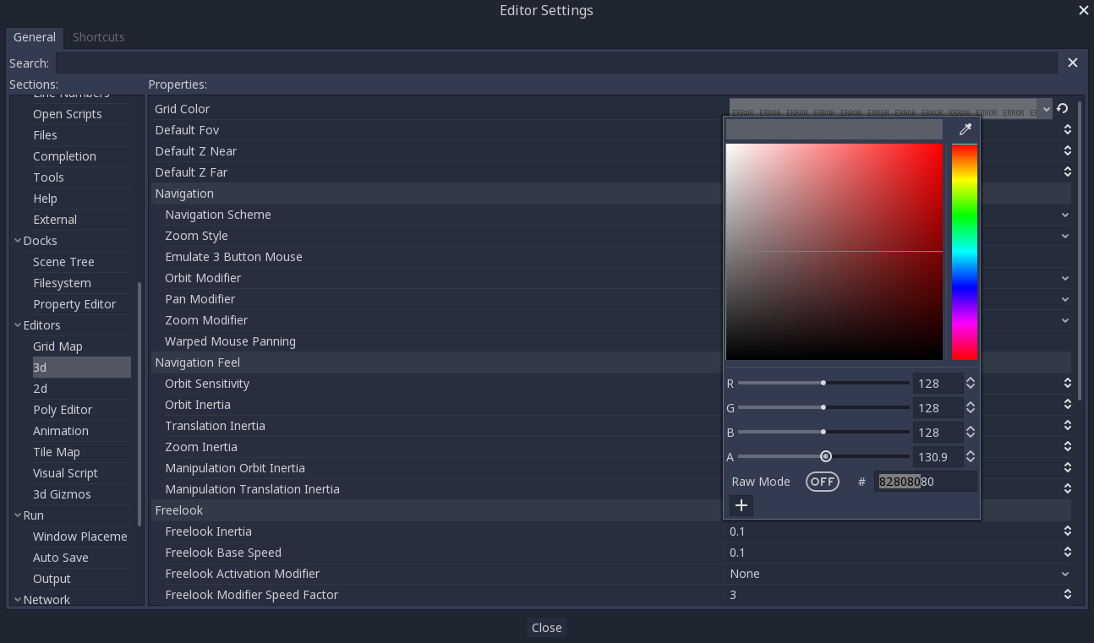Click the Close button
Image resolution: width=1094 pixels, height=643 pixels.
(x=546, y=628)
